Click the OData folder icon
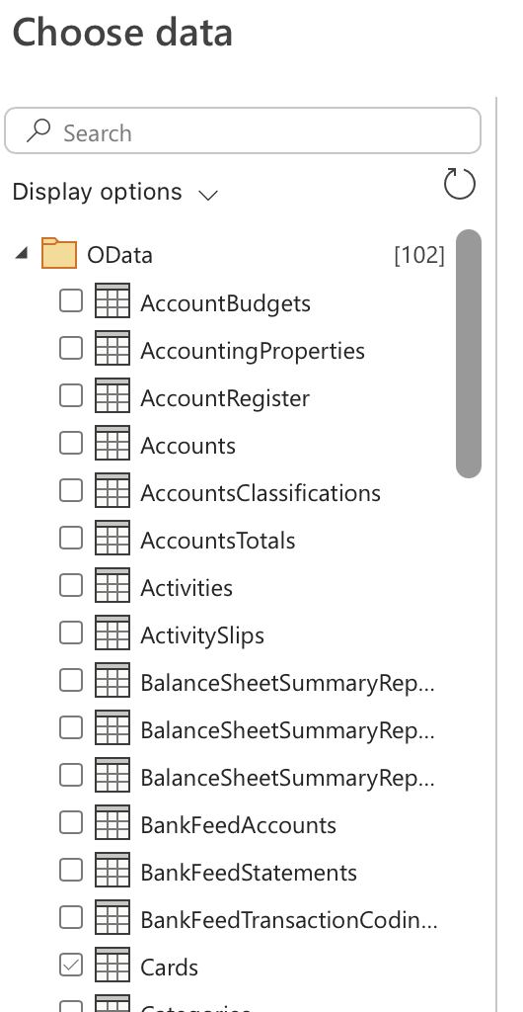The image size is (523, 1012). 59,253
